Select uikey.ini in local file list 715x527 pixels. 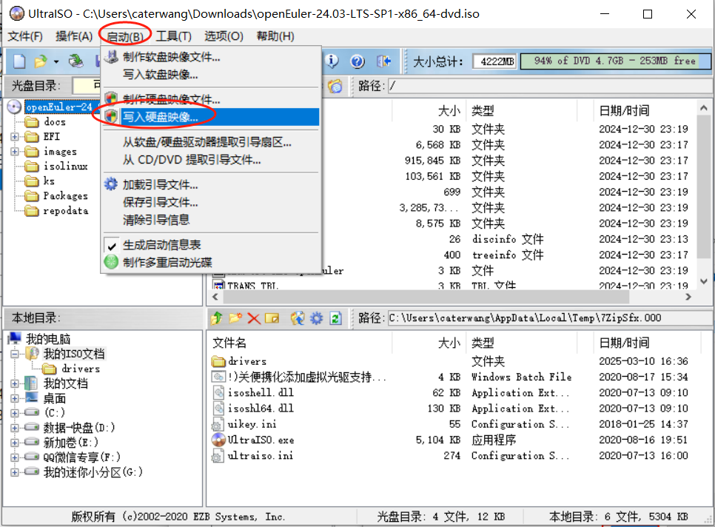[252, 424]
